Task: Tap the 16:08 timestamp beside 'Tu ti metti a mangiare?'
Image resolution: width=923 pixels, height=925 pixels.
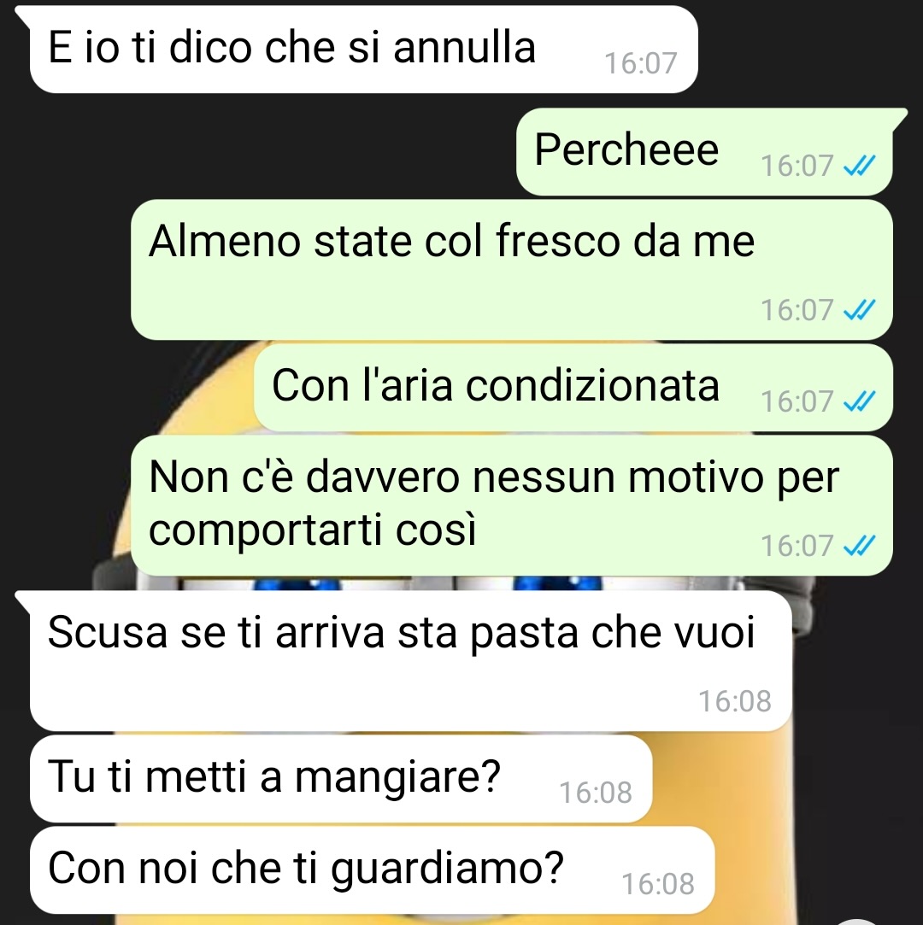Action: (596, 793)
